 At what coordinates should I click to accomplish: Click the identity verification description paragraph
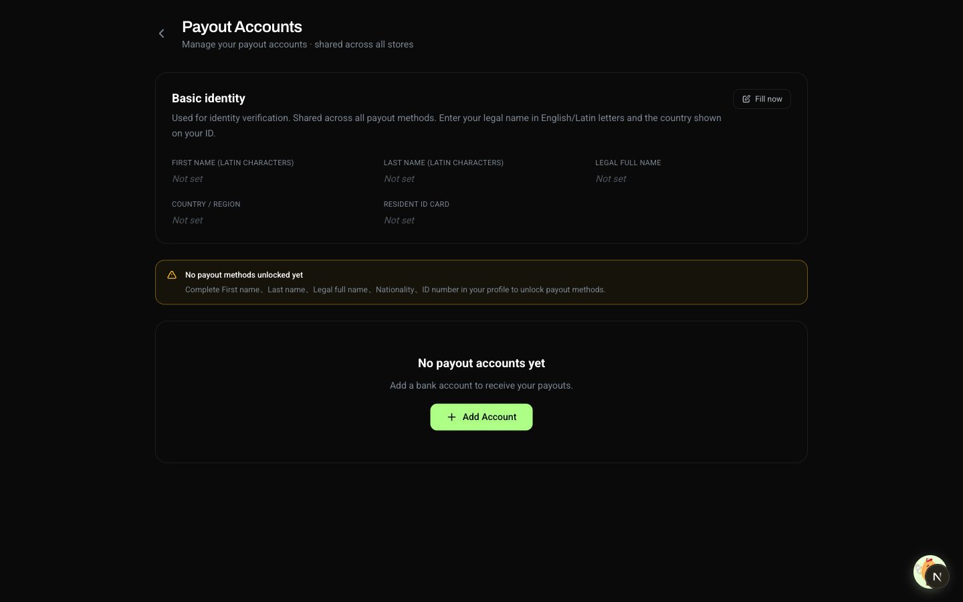point(447,125)
